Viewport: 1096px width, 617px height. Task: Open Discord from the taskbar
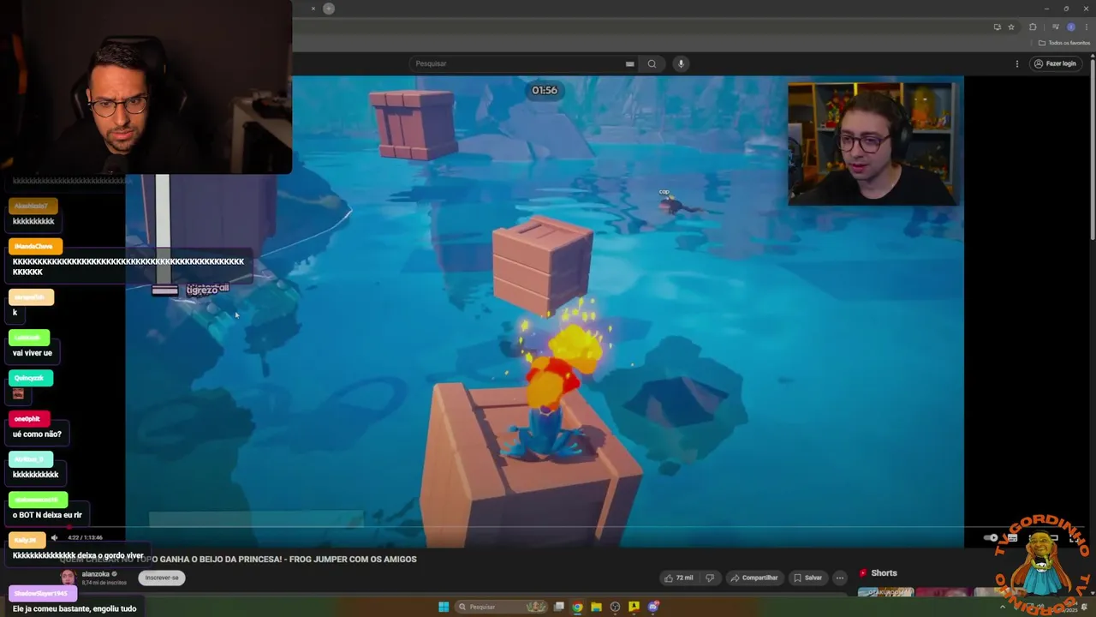tap(652, 607)
